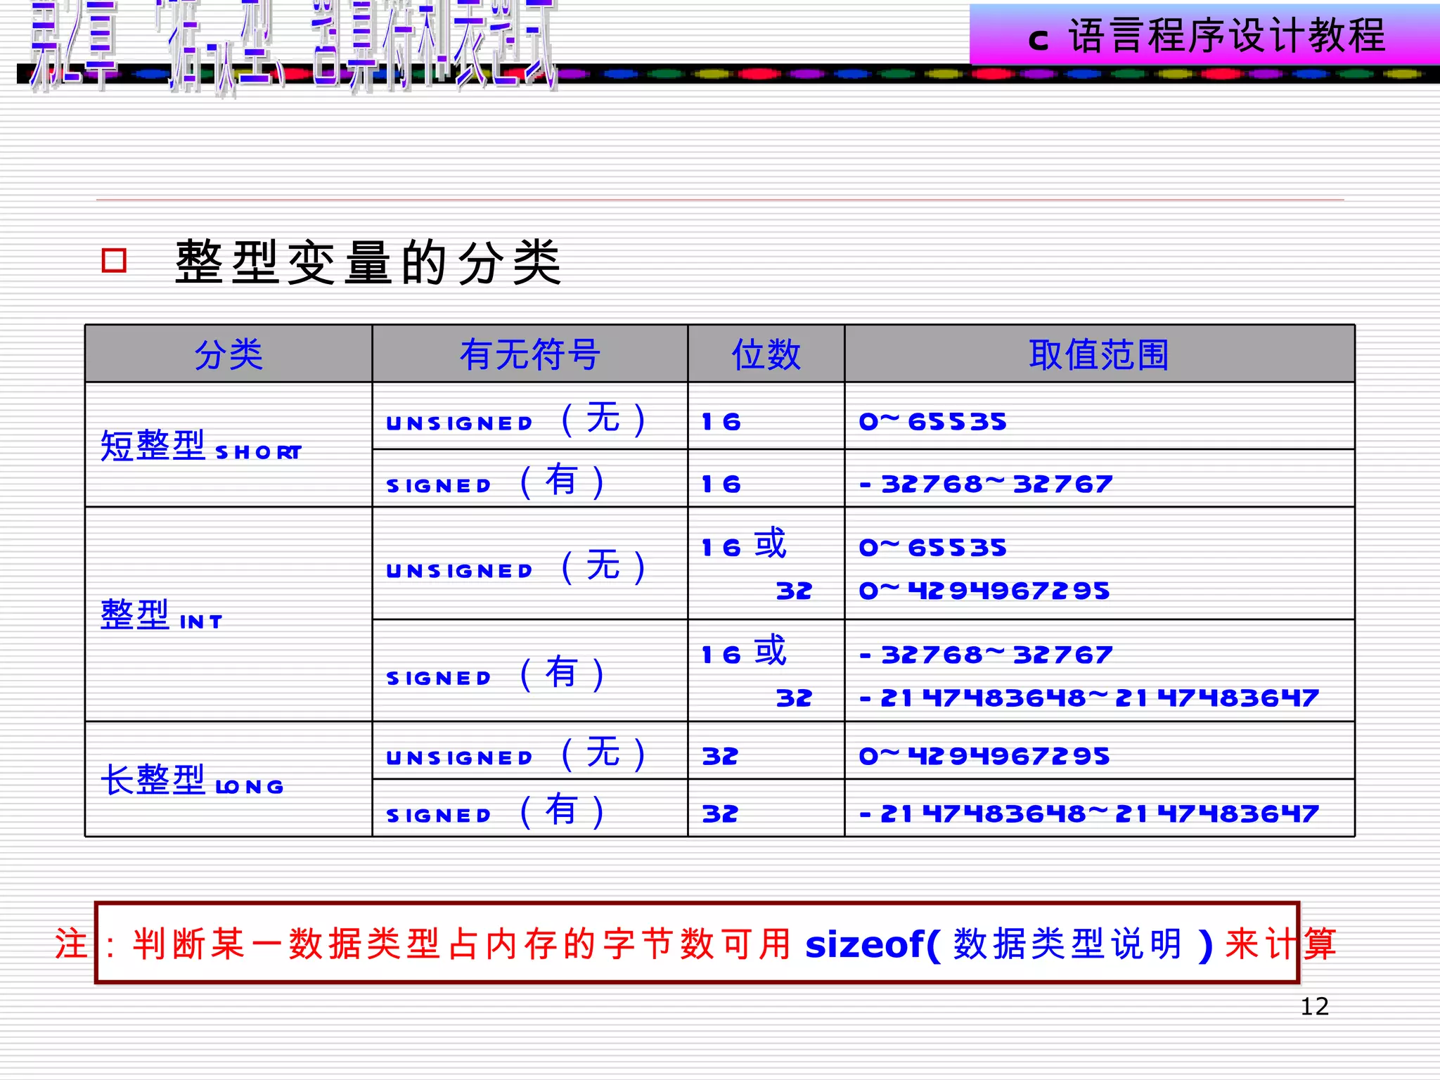
Task: Click signed (有) in the long row
Action: pyautogui.click(x=530, y=809)
